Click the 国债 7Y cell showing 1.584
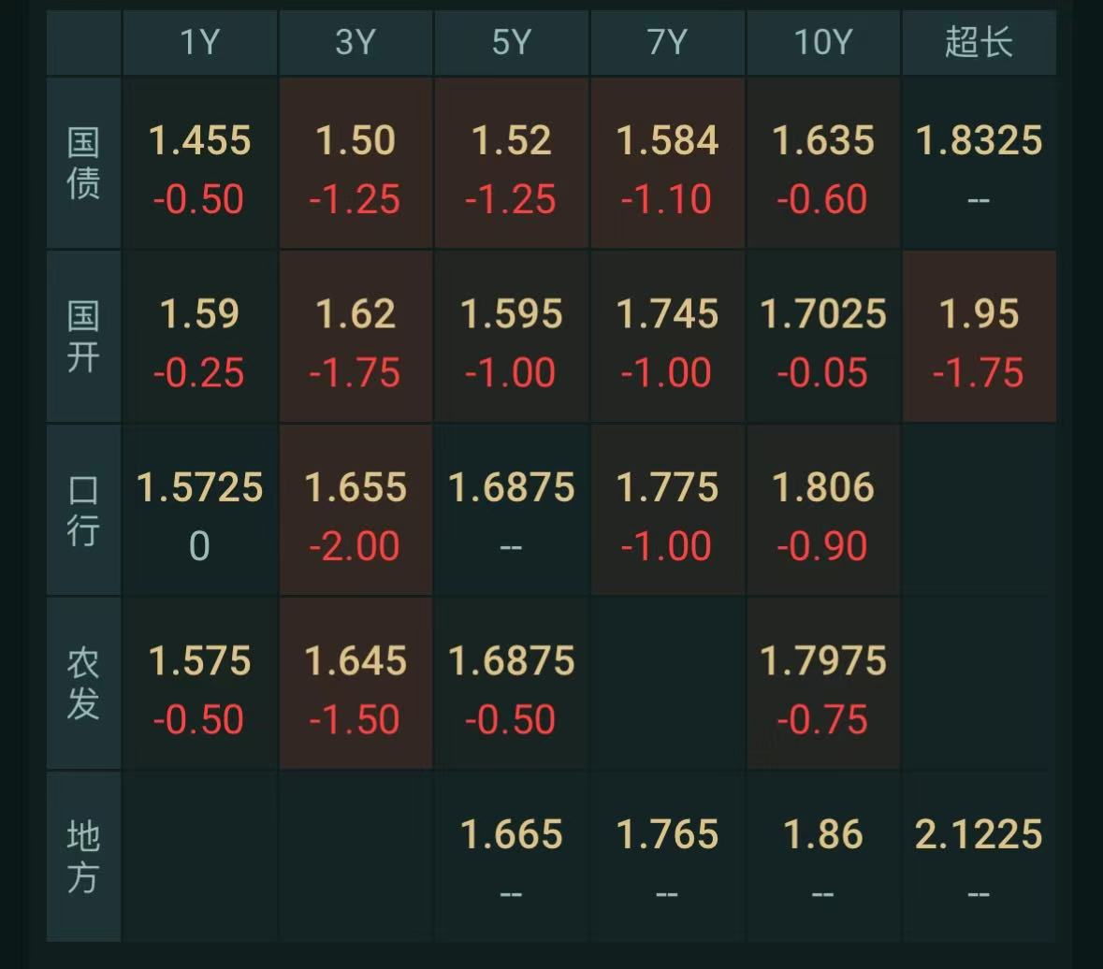1103x969 pixels. tap(667, 163)
